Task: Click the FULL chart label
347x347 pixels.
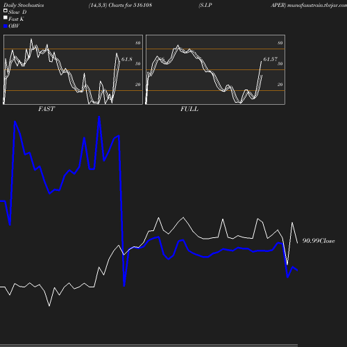Action: point(189,109)
